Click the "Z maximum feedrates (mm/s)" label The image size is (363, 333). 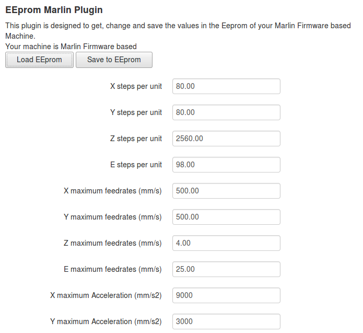pyautogui.click(x=112, y=243)
